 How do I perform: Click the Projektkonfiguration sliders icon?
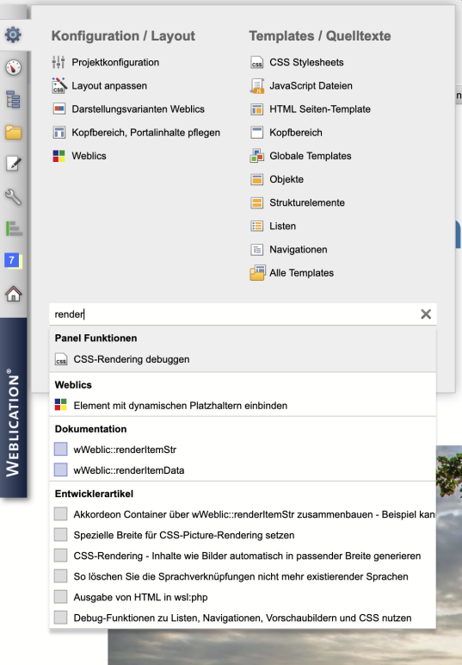(x=59, y=62)
